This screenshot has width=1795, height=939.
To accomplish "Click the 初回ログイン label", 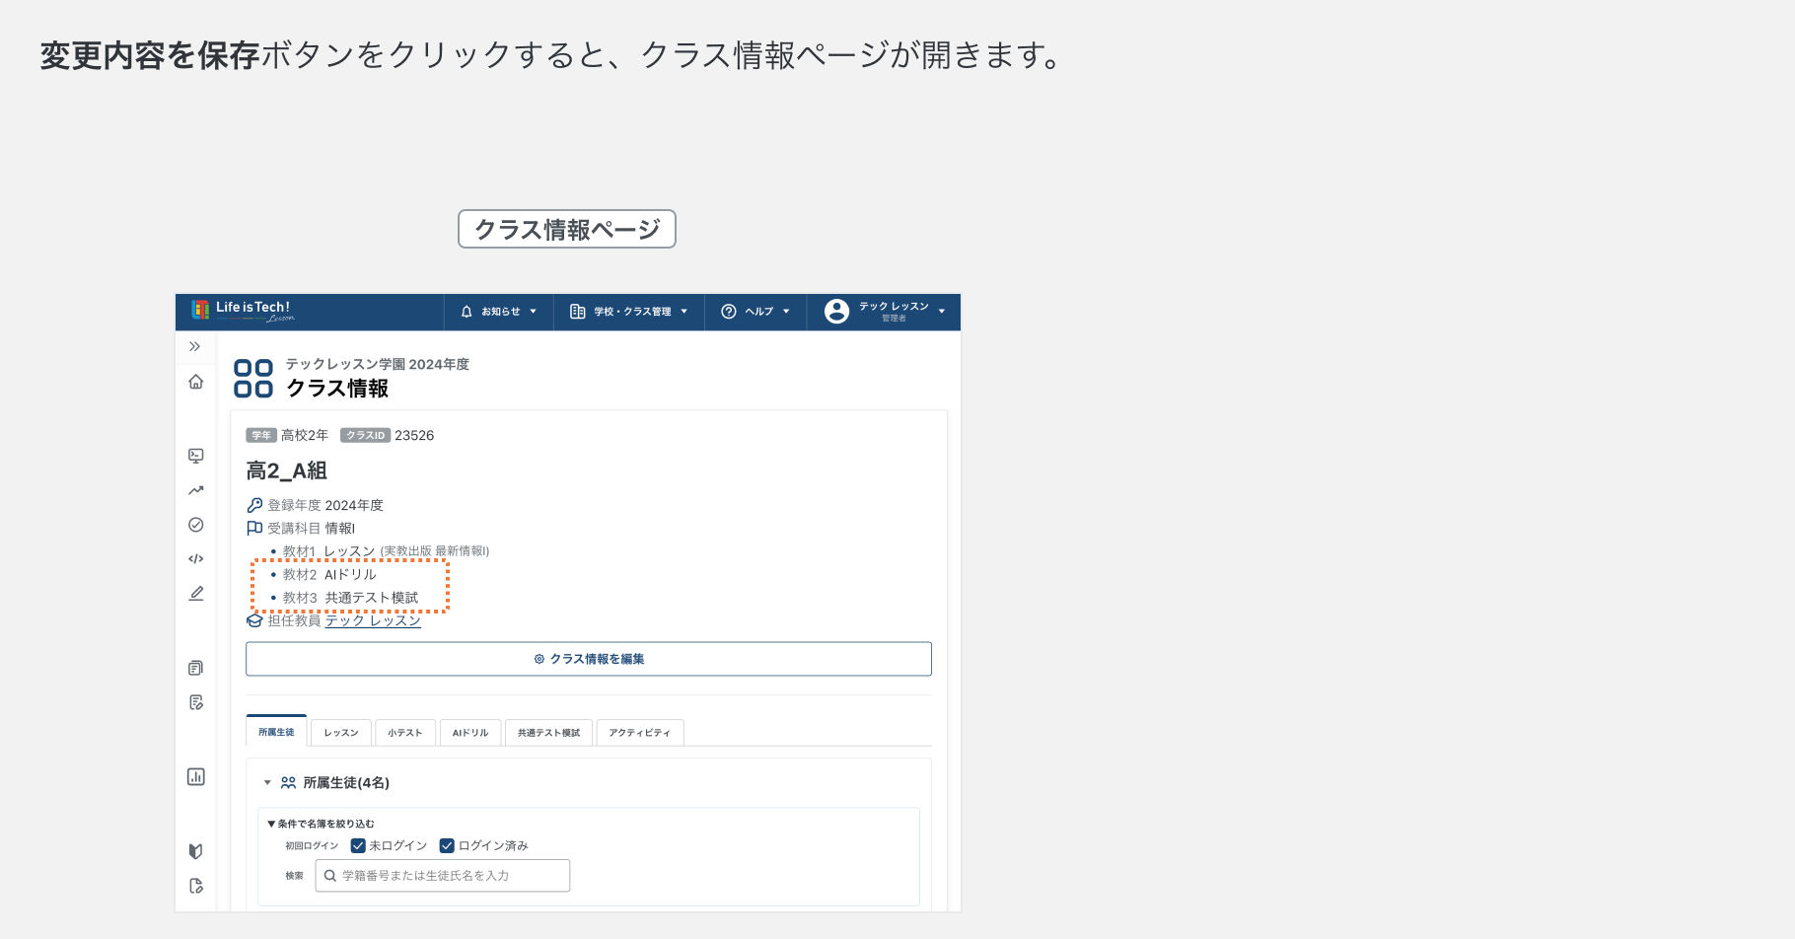I will tap(312, 845).
